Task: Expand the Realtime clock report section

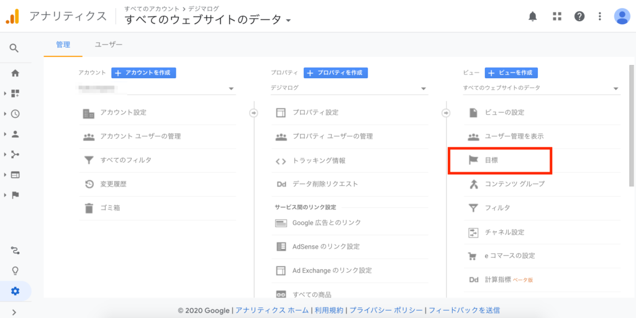Action: [x=15, y=113]
